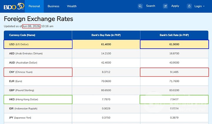Click the Bank's Buy Rate column header
Image resolution: width=212 pixels, height=124 pixels.
coord(106,35)
